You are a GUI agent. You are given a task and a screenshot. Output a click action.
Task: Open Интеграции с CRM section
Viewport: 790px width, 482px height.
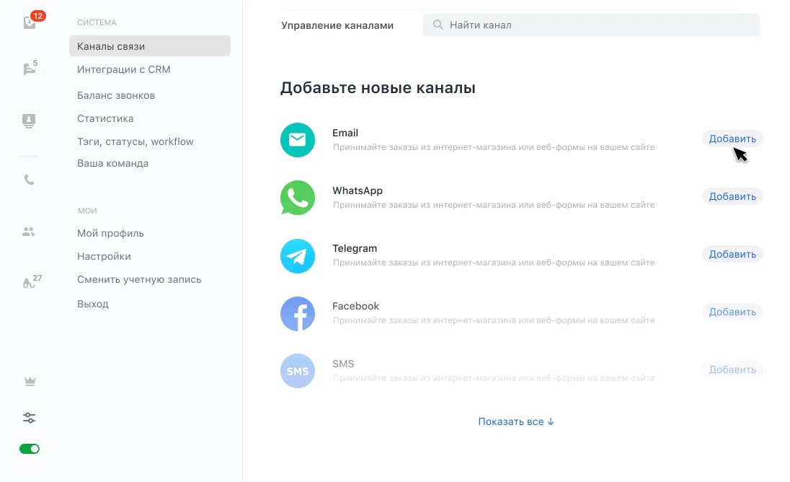(x=123, y=69)
